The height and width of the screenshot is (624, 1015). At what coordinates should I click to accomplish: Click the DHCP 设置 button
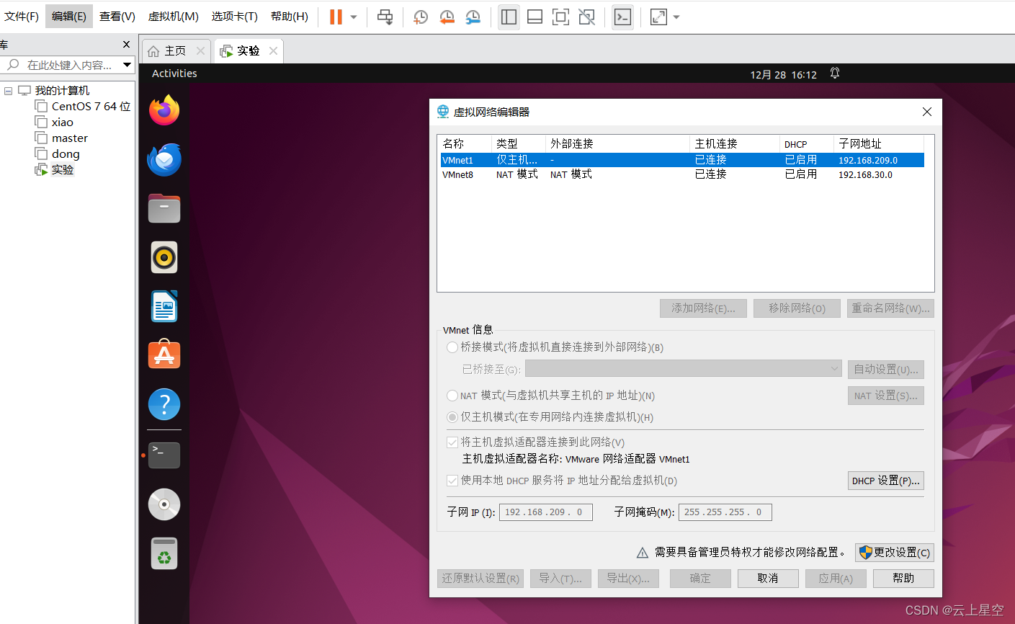885,480
